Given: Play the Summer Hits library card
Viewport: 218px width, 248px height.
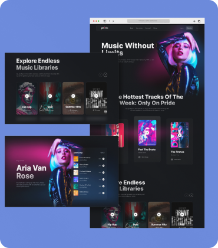Looking at the screenshot, I should click(x=73, y=96).
